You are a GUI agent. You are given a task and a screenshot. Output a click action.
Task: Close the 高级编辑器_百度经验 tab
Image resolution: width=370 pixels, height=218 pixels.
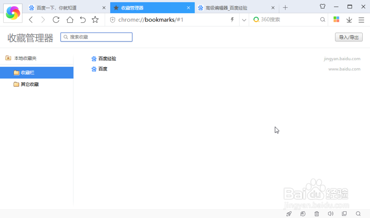[273, 8]
